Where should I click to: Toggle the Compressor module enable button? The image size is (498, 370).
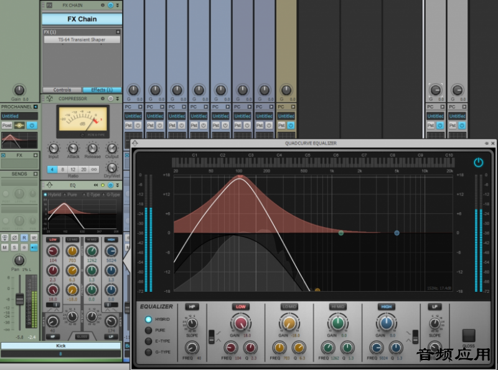pyautogui.click(x=110, y=99)
